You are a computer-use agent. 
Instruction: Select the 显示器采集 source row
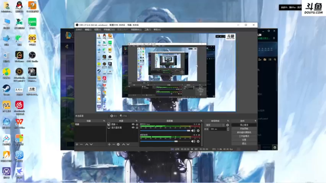click(x=123, y=128)
